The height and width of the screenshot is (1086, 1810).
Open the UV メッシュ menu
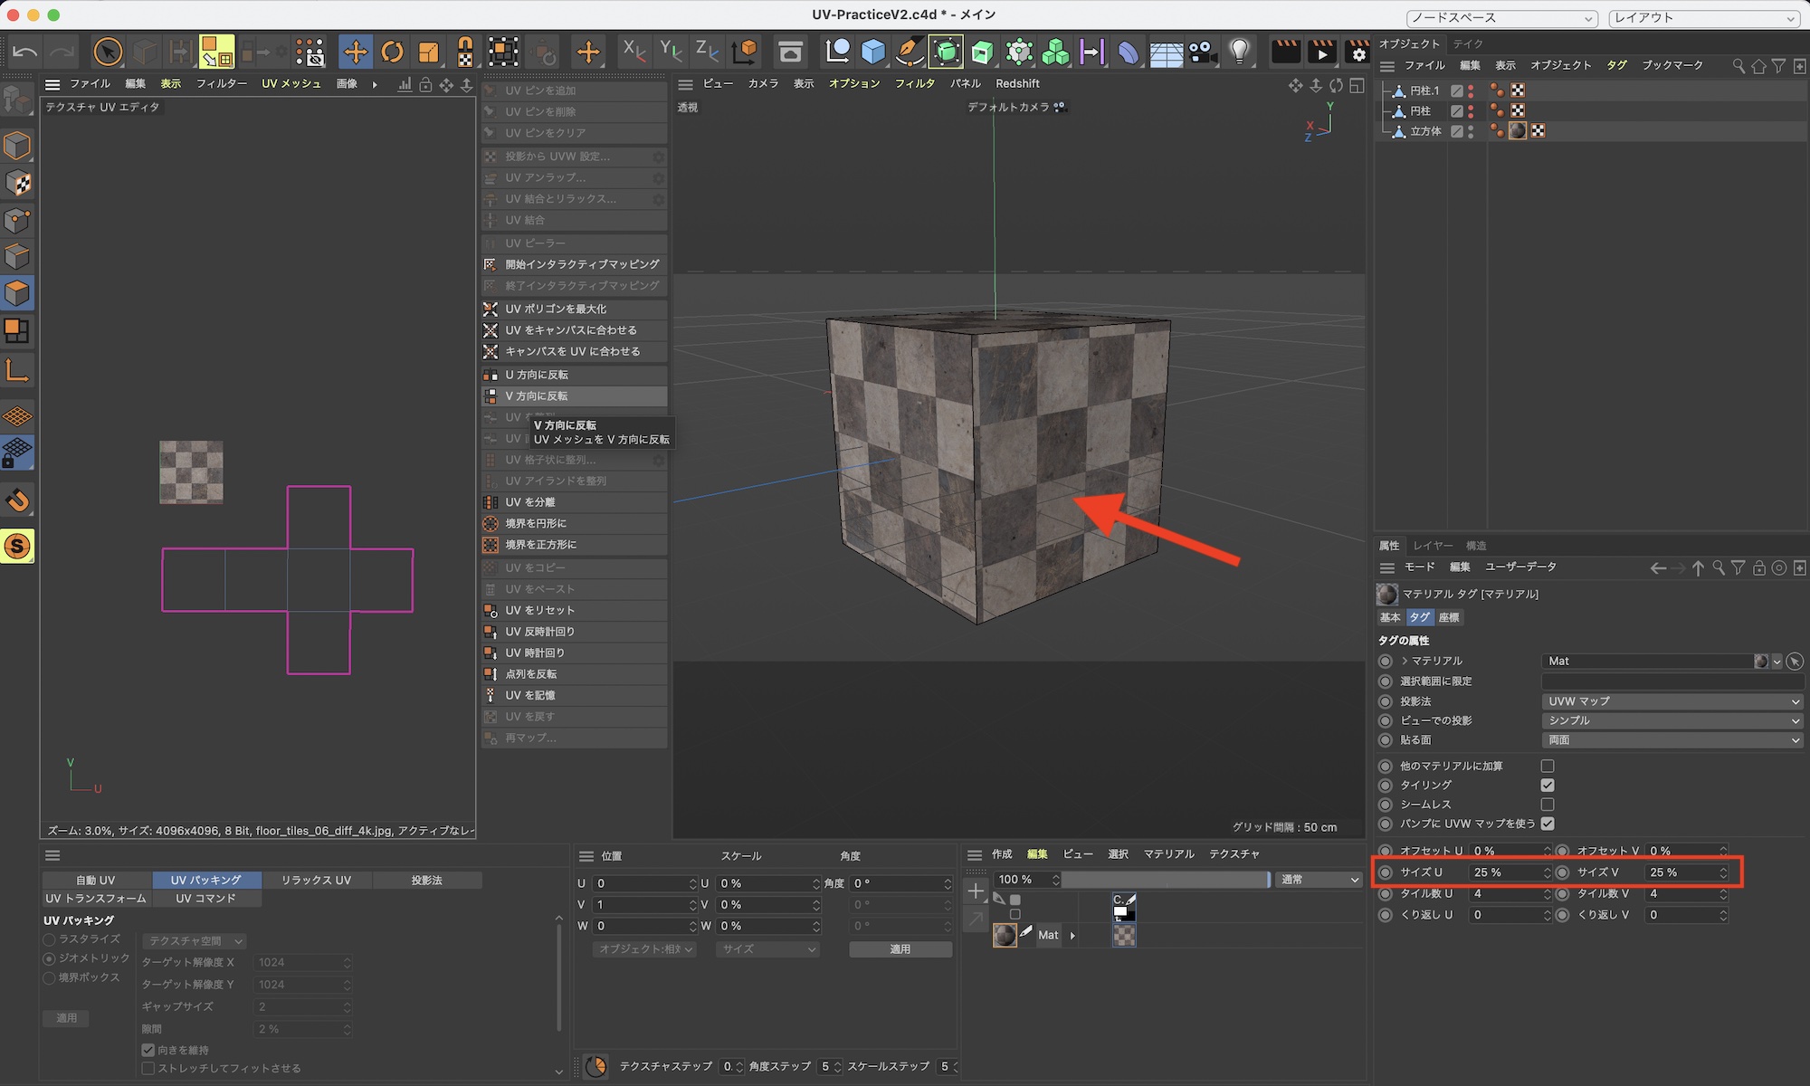click(291, 83)
